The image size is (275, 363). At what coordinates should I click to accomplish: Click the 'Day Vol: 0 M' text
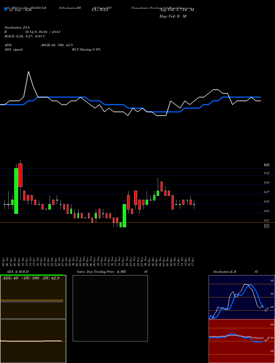173,16
